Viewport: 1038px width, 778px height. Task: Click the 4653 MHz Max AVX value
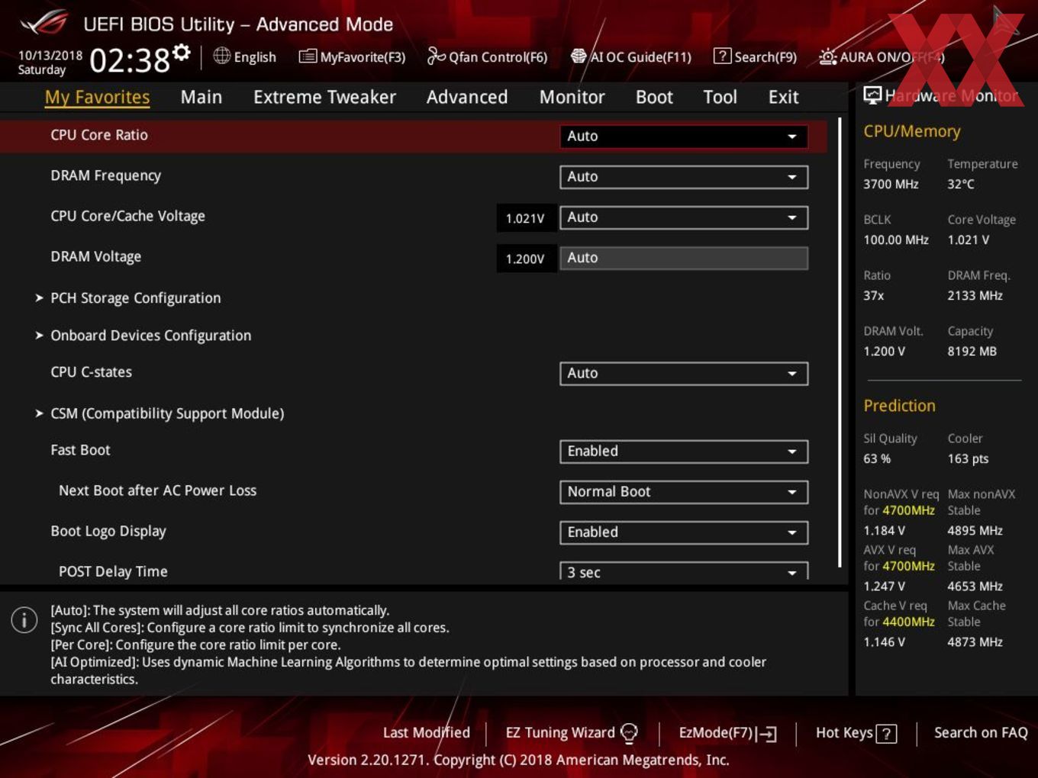click(975, 586)
